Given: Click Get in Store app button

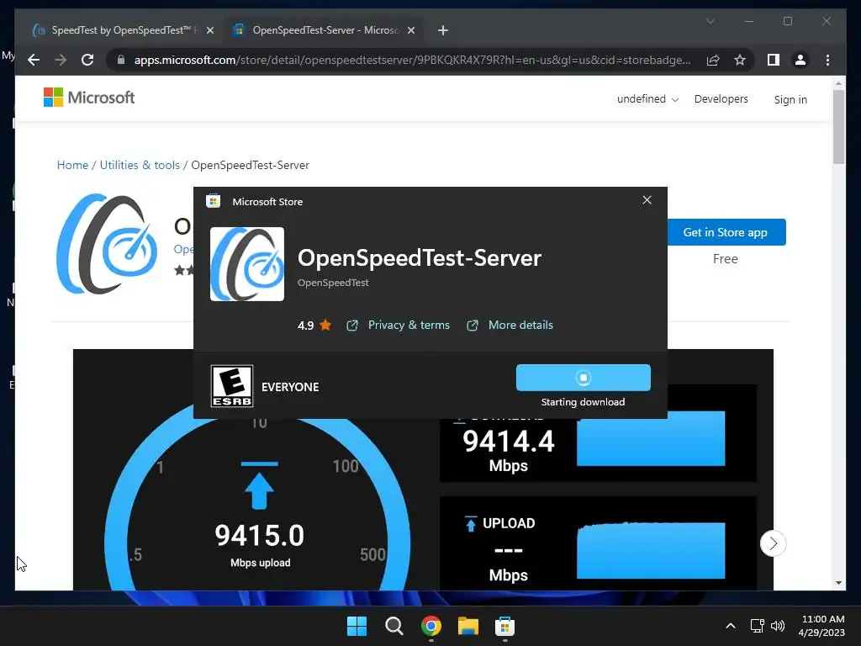Looking at the screenshot, I should (x=726, y=232).
